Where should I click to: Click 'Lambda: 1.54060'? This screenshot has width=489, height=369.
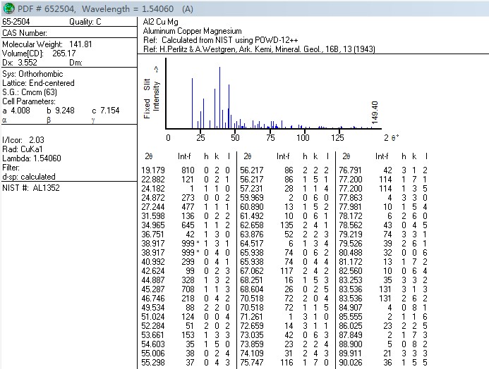click(32, 158)
